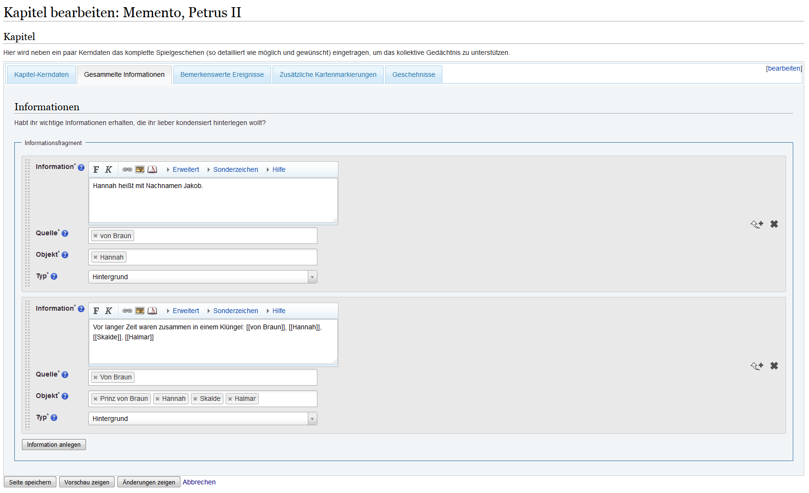
Task: Insert link via first editor's chain icon
Action: point(127,169)
